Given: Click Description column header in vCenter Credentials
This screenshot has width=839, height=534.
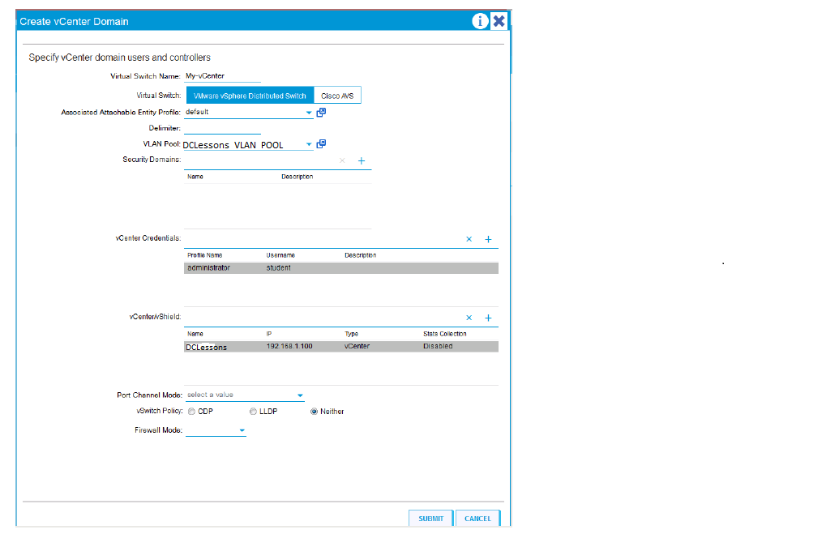Looking at the screenshot, I should [x=361, y=255].
